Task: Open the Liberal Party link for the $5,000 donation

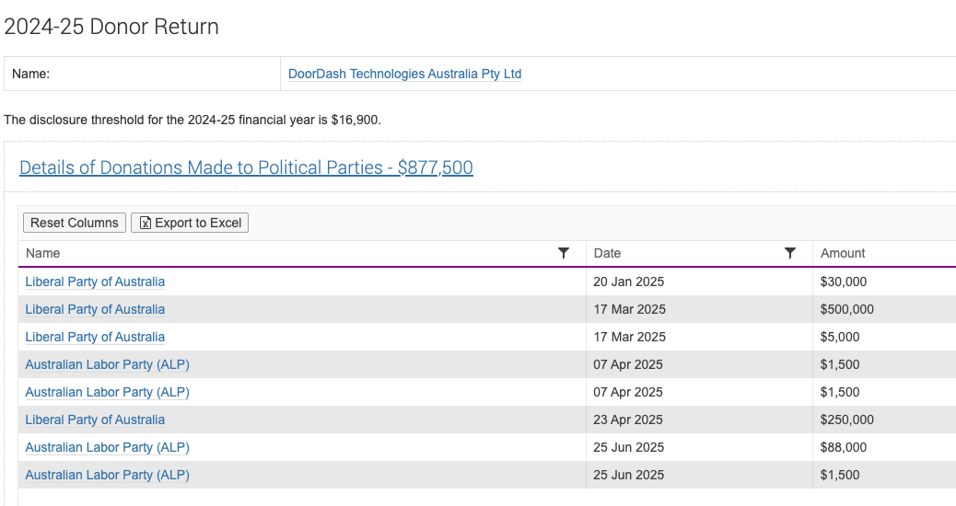Action: tap(95, 337)
